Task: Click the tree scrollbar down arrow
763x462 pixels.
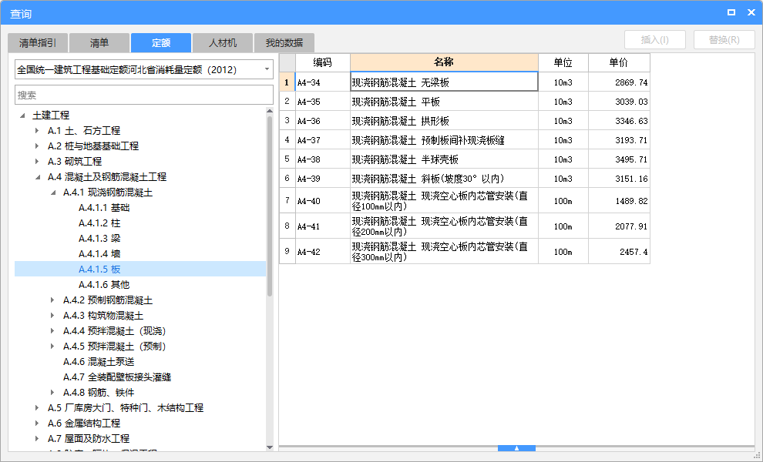Action: pyautogui.click(x=270, y=447)
